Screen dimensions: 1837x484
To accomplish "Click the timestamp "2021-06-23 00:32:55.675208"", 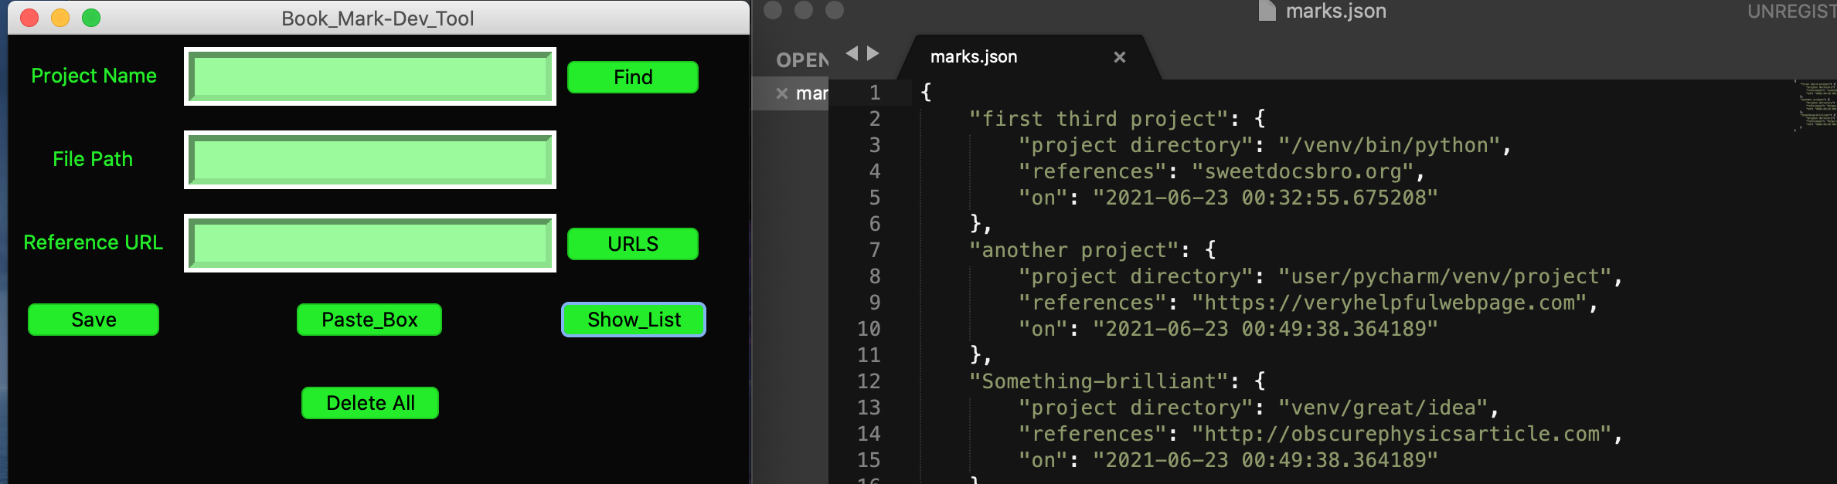I will tap(1265, 198).
